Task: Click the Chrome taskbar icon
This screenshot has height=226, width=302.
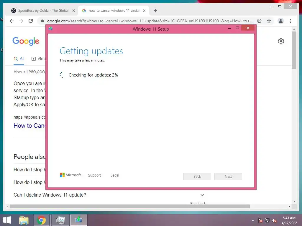Action: point(41,220)
